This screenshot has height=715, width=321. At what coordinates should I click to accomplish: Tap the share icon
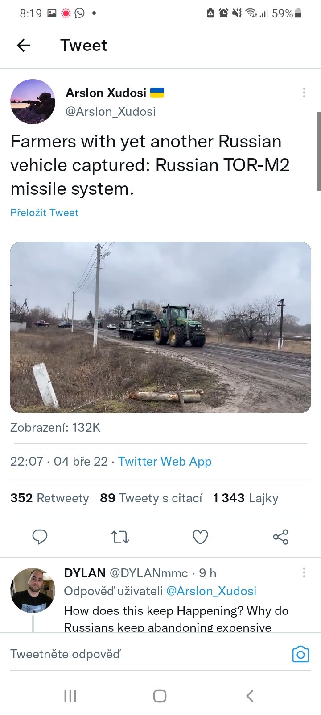coord(280,537)
